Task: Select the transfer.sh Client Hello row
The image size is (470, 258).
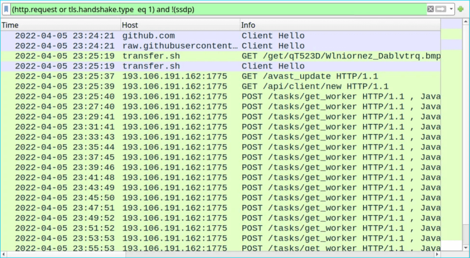Action: click(219, 66)
